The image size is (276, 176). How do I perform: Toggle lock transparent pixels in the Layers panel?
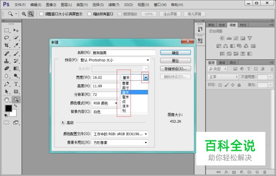(x=220, y=85)
